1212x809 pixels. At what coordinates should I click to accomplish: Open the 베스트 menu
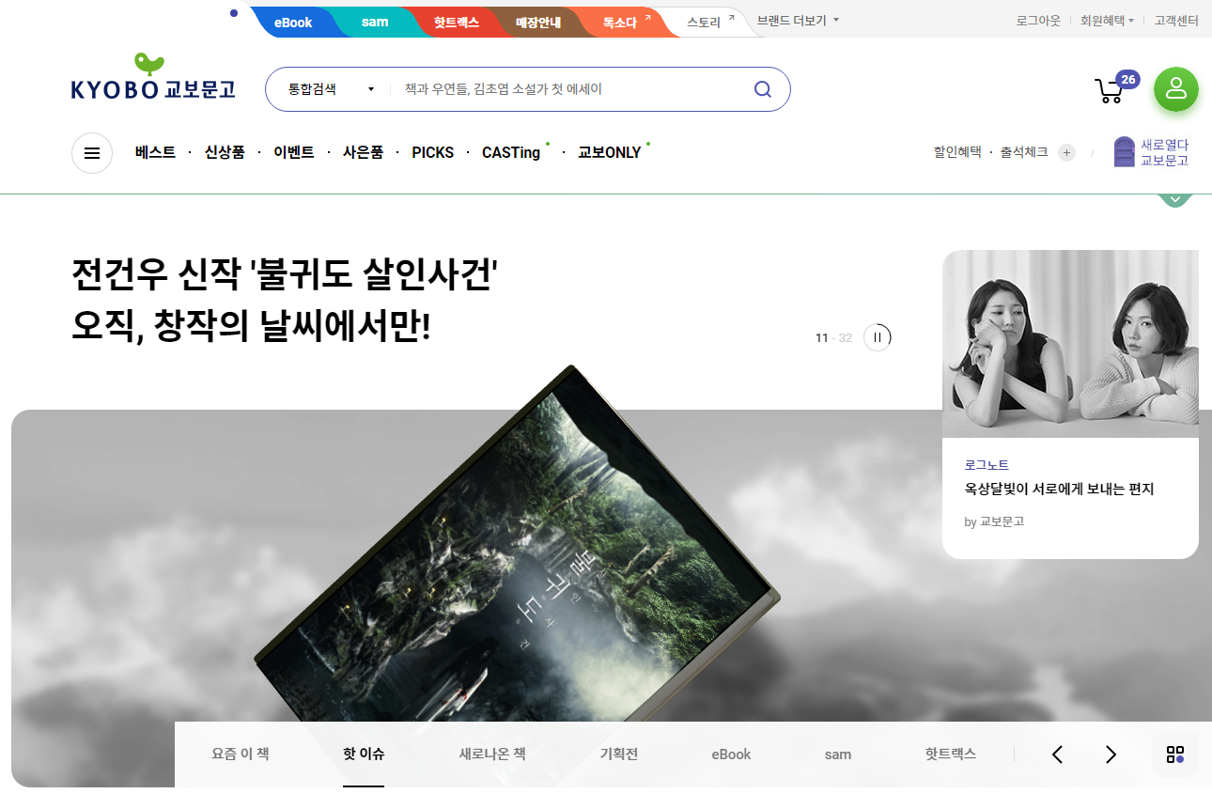click(155, 152)
